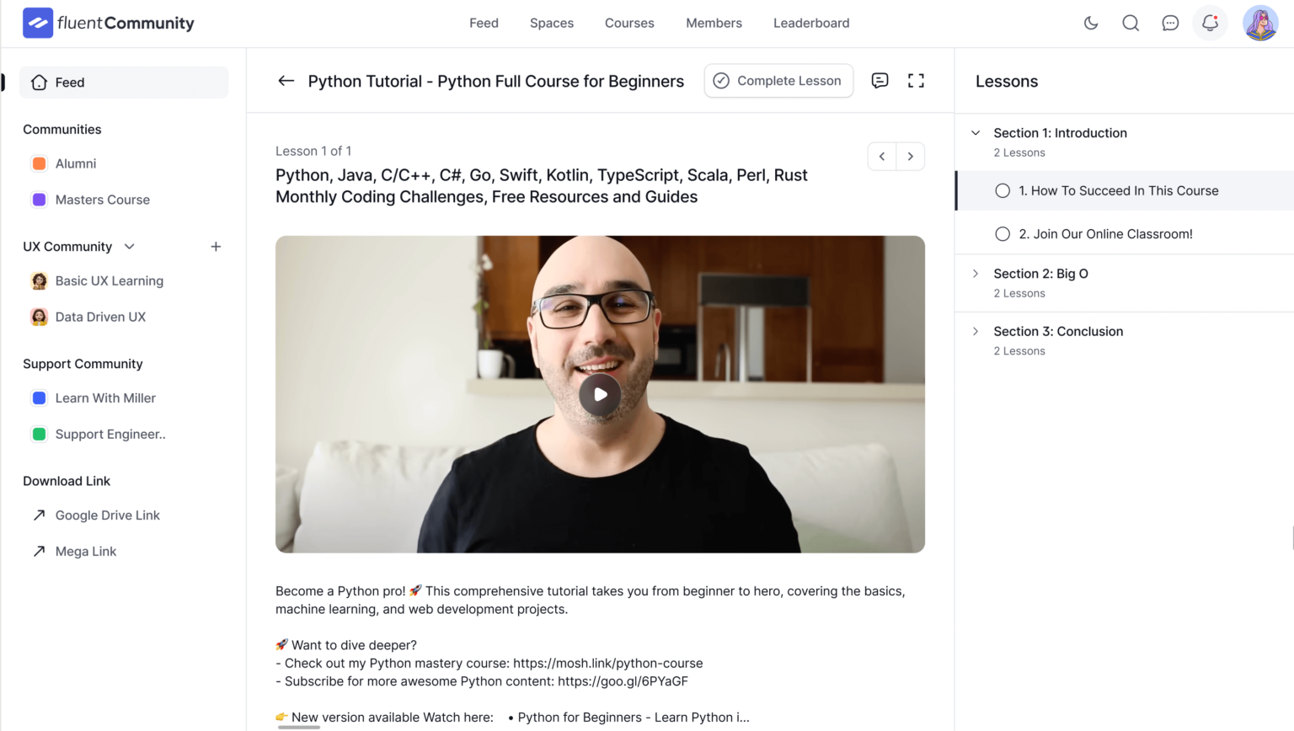Go back using the arrow beside lesson title
1294x731 pixels.
pyautogui.click(x=286, y=81)
